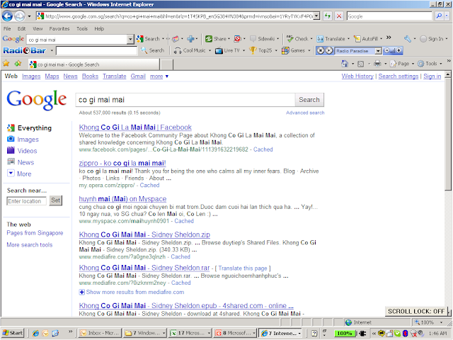This screenshot has width=453, height=340.
Task: Adjust the RadioBar volume control
Action: pos(393,50)
